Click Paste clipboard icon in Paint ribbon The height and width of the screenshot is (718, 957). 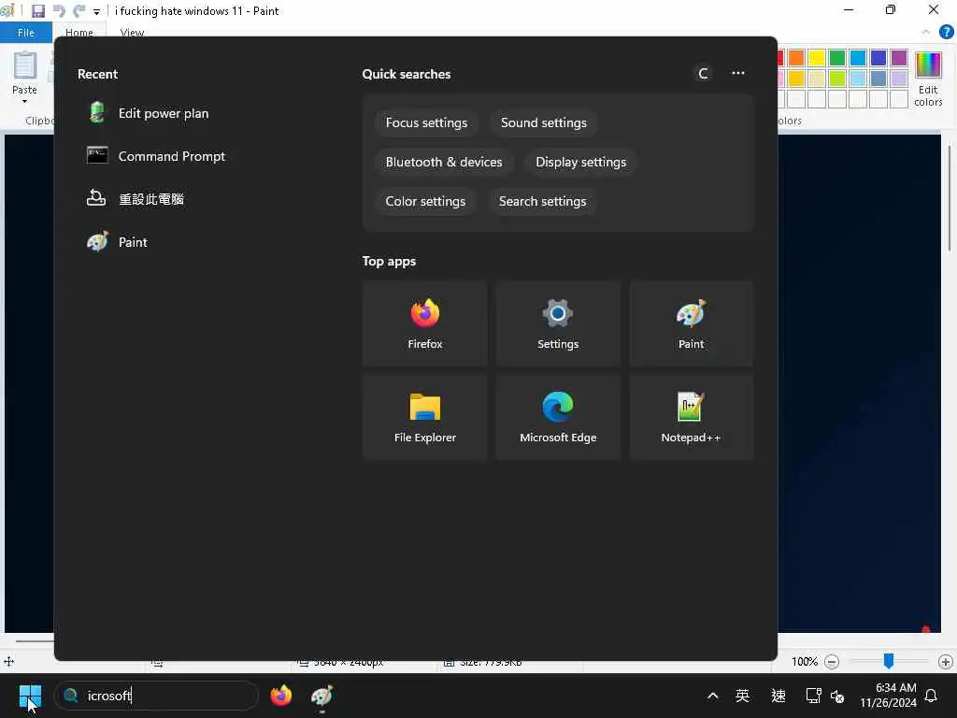(x=25, y=65)
